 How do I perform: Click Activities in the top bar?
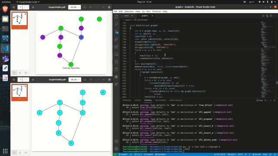(6, 2)
